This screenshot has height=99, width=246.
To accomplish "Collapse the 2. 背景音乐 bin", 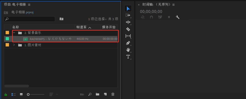I will coord(14,33).
